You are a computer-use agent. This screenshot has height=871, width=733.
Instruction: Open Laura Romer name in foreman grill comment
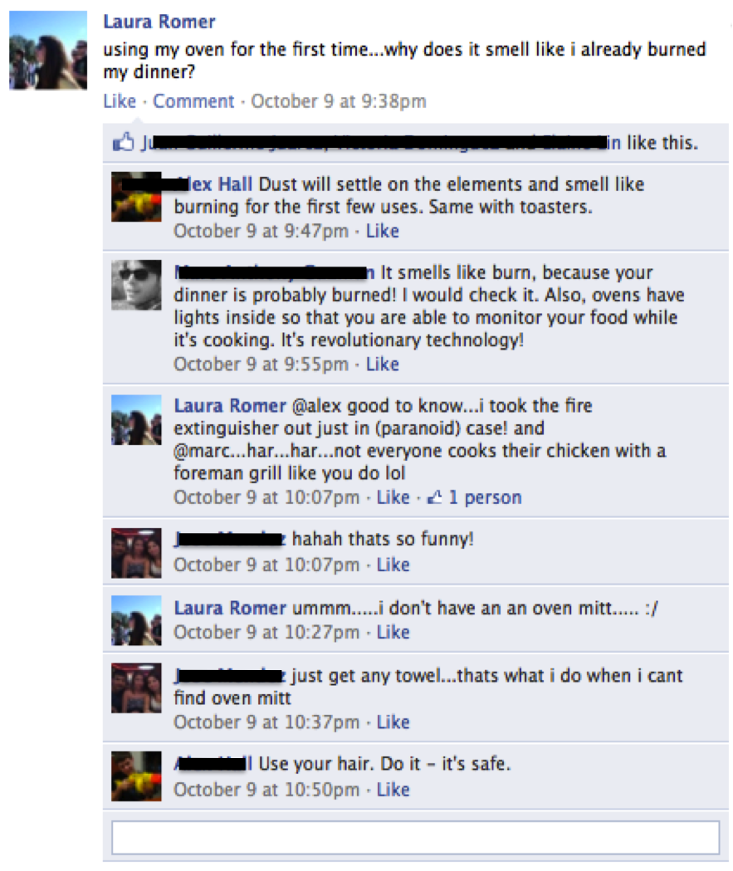coord(230,405)
